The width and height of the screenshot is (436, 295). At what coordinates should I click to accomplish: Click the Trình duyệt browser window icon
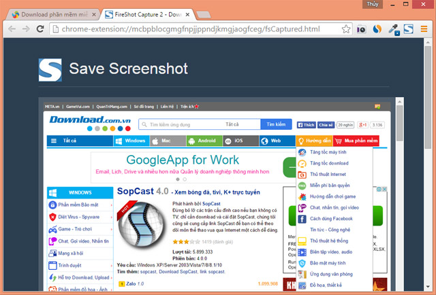(x=52, y=266)
